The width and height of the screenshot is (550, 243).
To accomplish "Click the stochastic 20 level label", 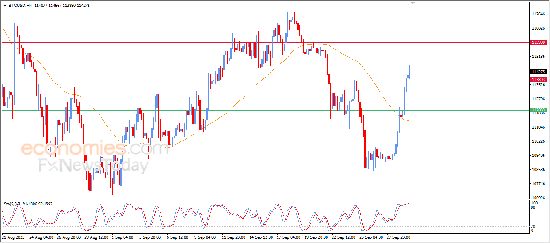I will [x=533, y=226].
